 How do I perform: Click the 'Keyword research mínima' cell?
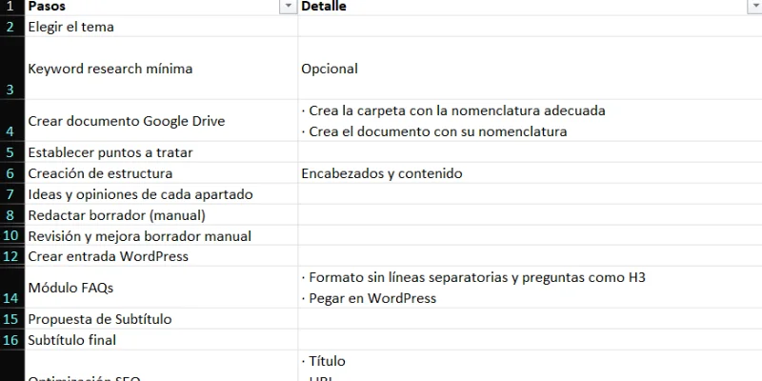[161, 68]
